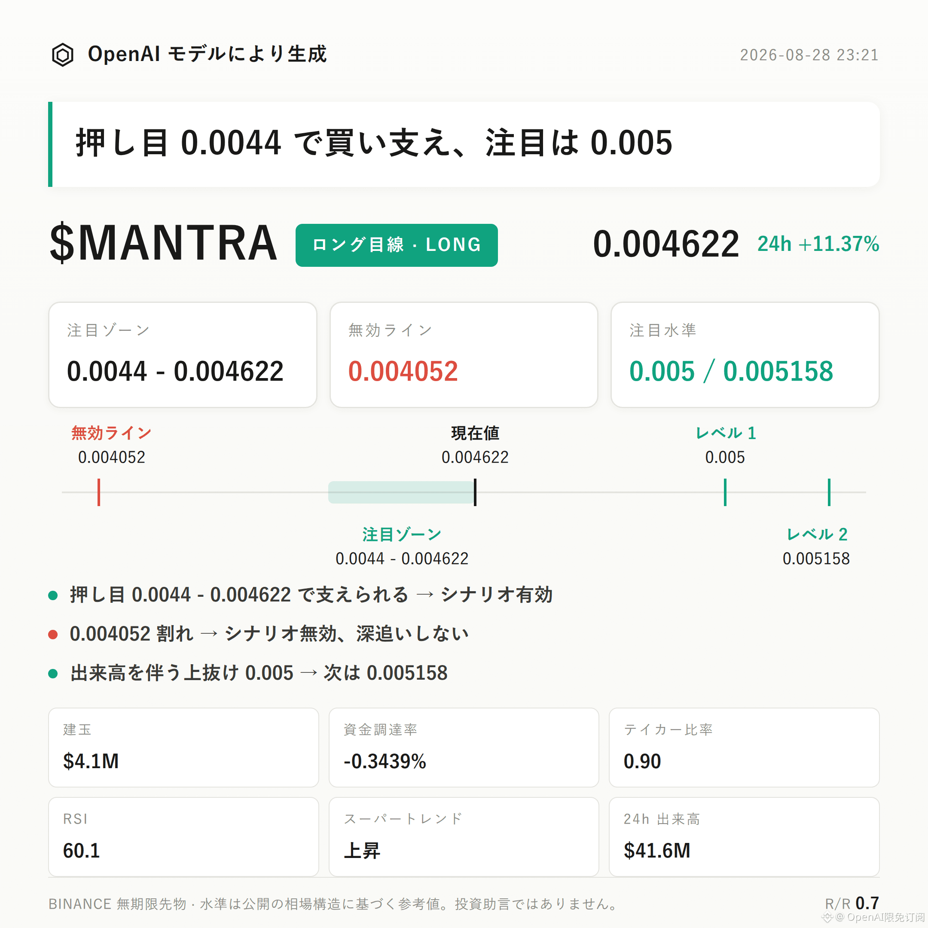Click the レベル 2 label text

[x=817, y=534]
